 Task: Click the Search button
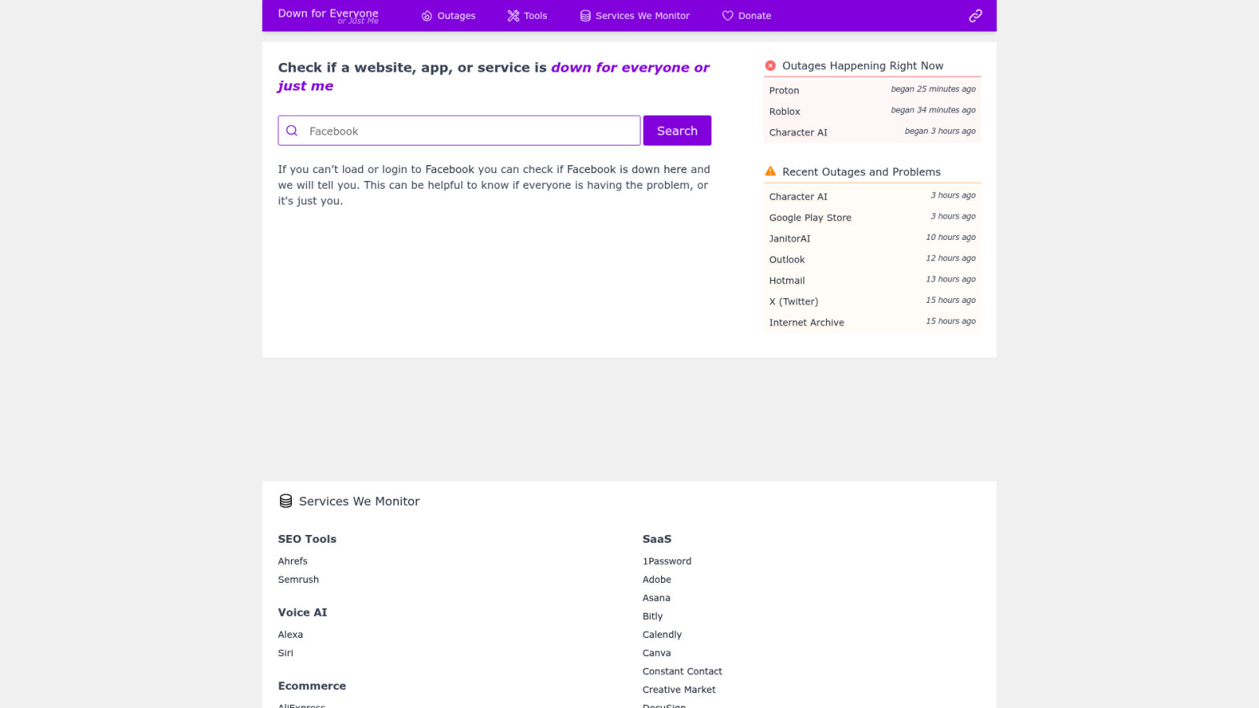pyautogui.click(x=677, y=131)
